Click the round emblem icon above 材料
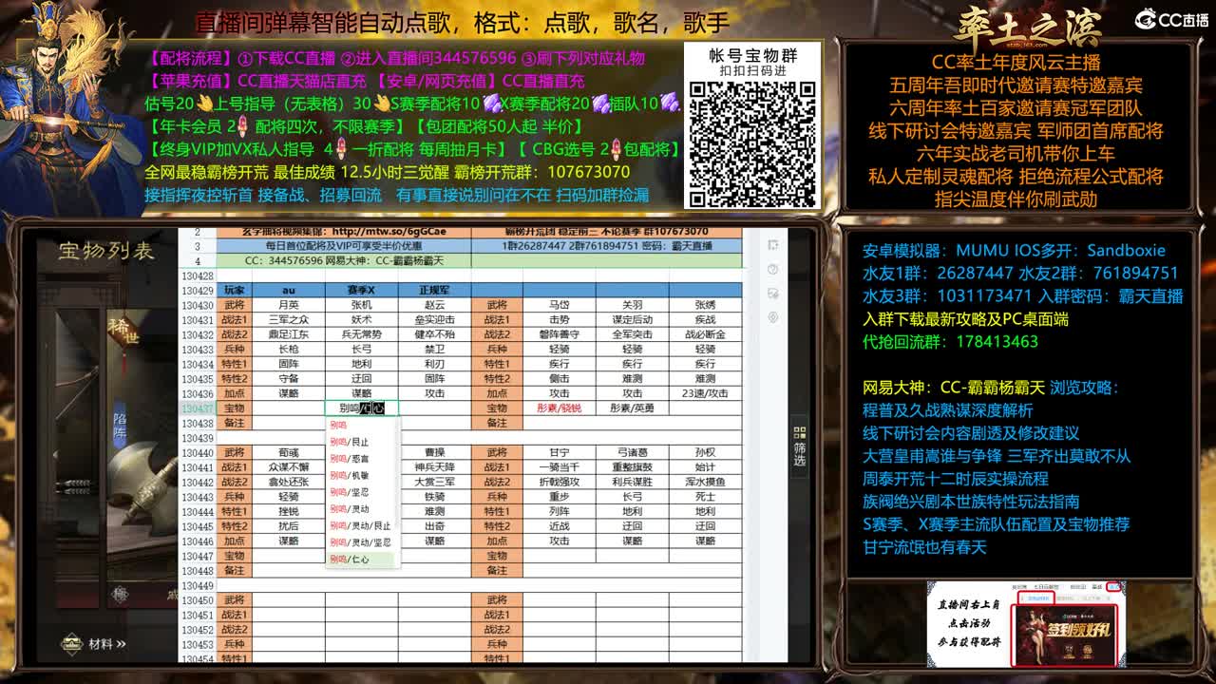The height and width of the screenshot is (684, 1216). tap(120, 595)
